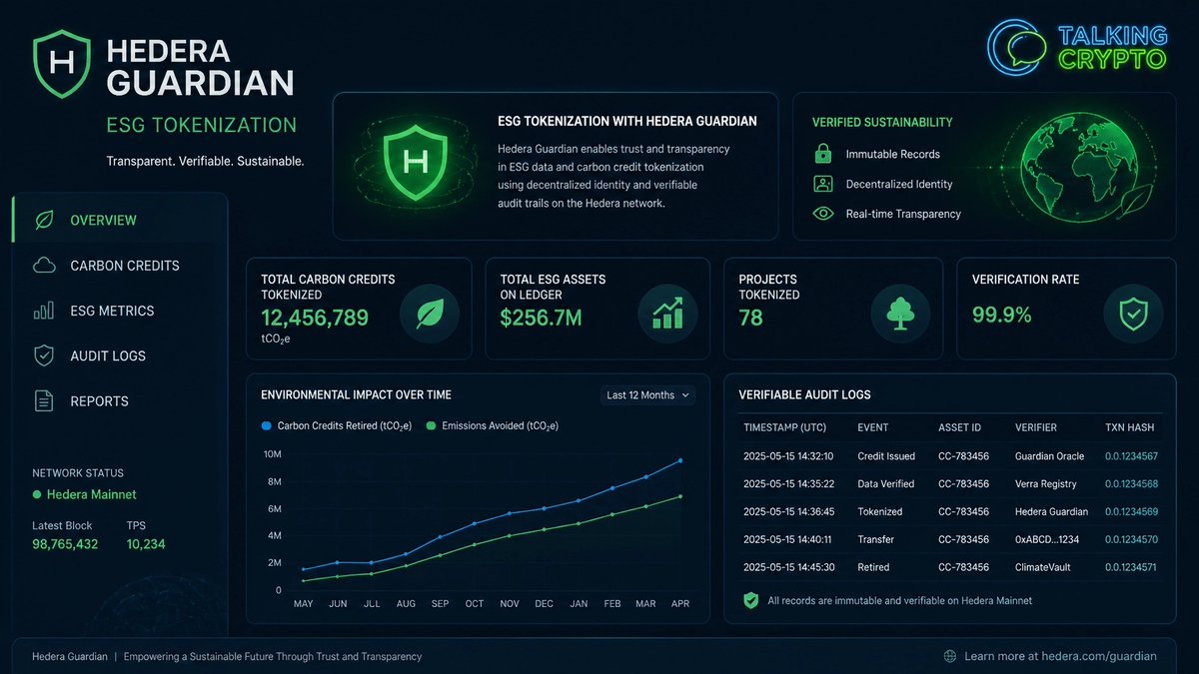
Task: Click the green Hedera Mainnet status dot
Action: pyautogui.click(x=37, y=494)
